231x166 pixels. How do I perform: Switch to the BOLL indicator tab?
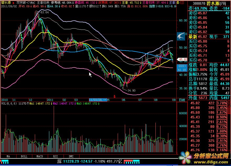[24, 156]
